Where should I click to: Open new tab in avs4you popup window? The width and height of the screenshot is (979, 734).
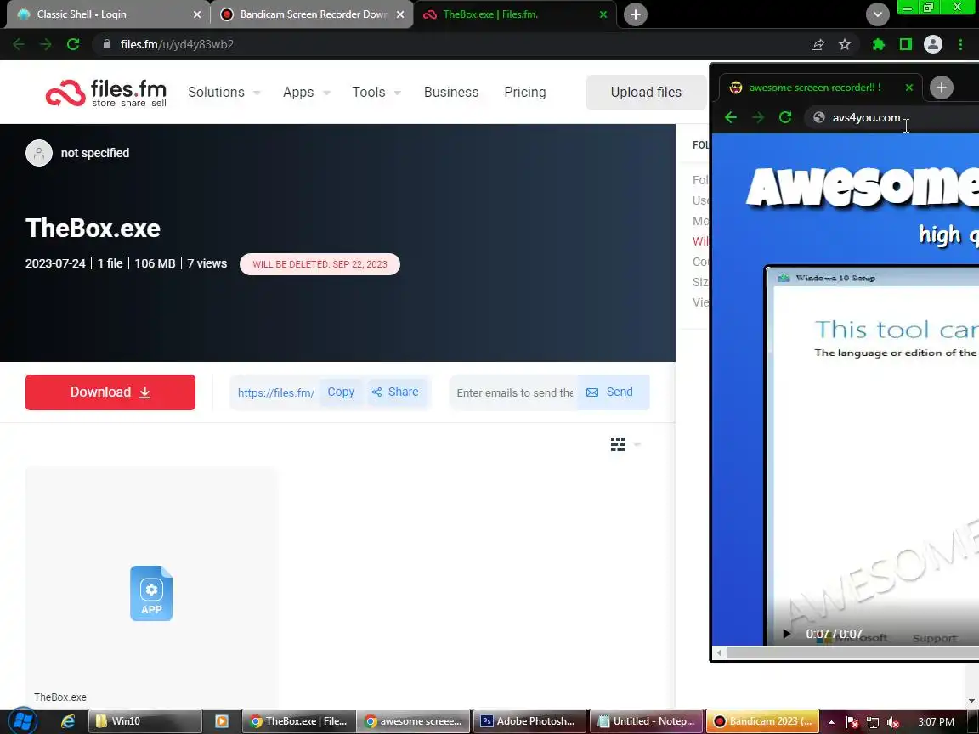pos(942,88)
